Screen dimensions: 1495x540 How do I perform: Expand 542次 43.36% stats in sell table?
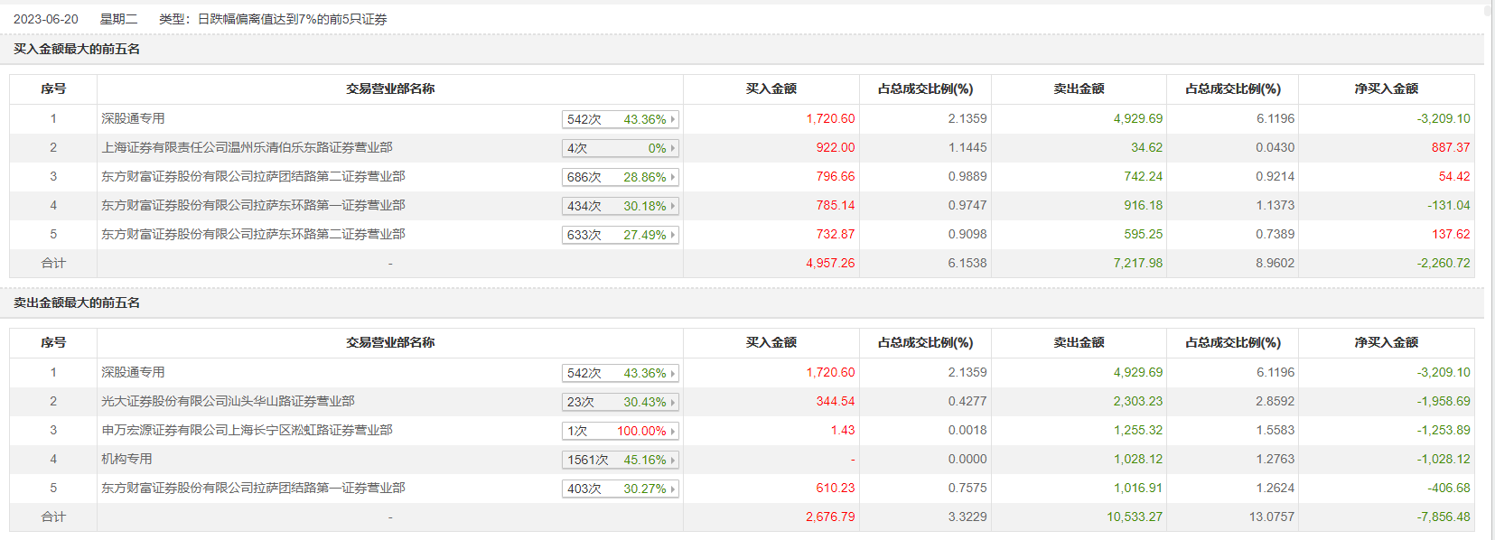tap(620, 373)
